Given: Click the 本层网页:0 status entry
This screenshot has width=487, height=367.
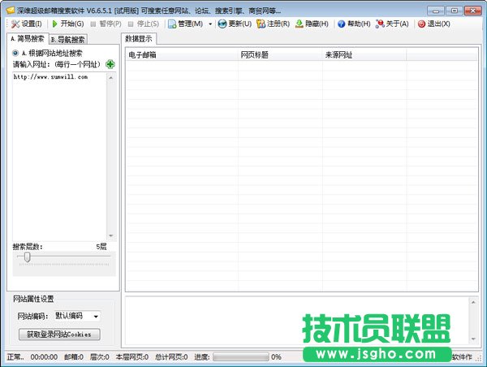Looking at the screenshot, I should 132,357.
